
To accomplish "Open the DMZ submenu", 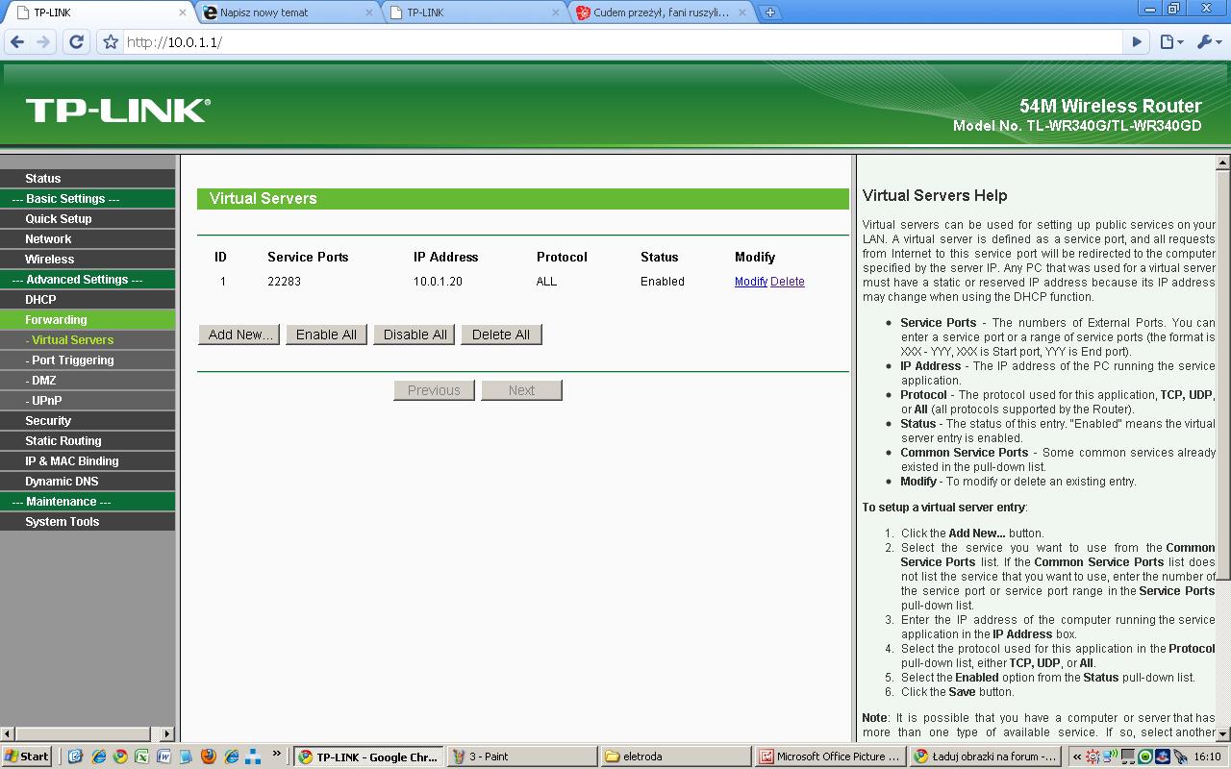I will tap(88, 380).
